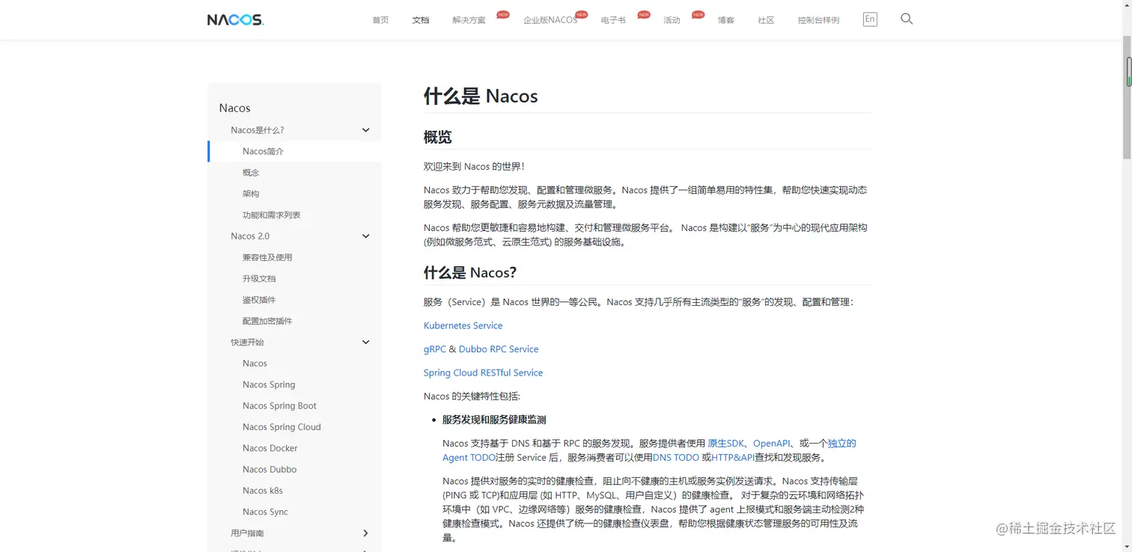The width and height of the screenshot is (1132, 552).
Task: Collapse the Nacos是什么? section chevron
Action: (365, 130)
